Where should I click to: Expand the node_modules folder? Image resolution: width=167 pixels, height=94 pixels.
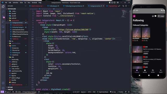pos(16,43)
